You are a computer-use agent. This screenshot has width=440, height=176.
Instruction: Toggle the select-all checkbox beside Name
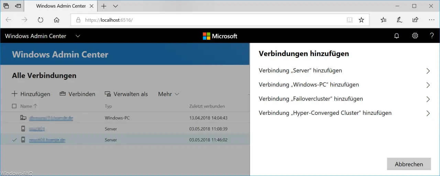coord(14,106)
